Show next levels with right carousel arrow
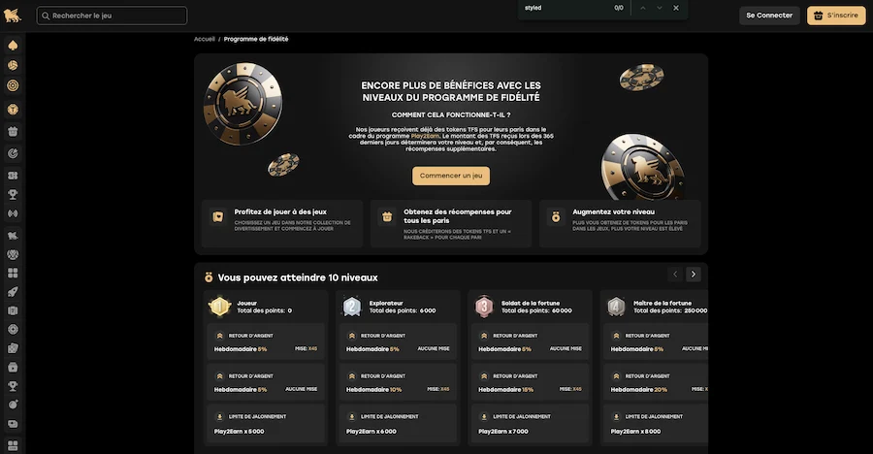873x454 pixels. pyautogui.click(x=693, y=275)
